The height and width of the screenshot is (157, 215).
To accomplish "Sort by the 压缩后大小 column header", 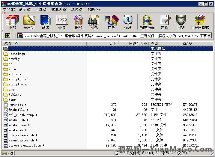I will (x=133, y=44).
